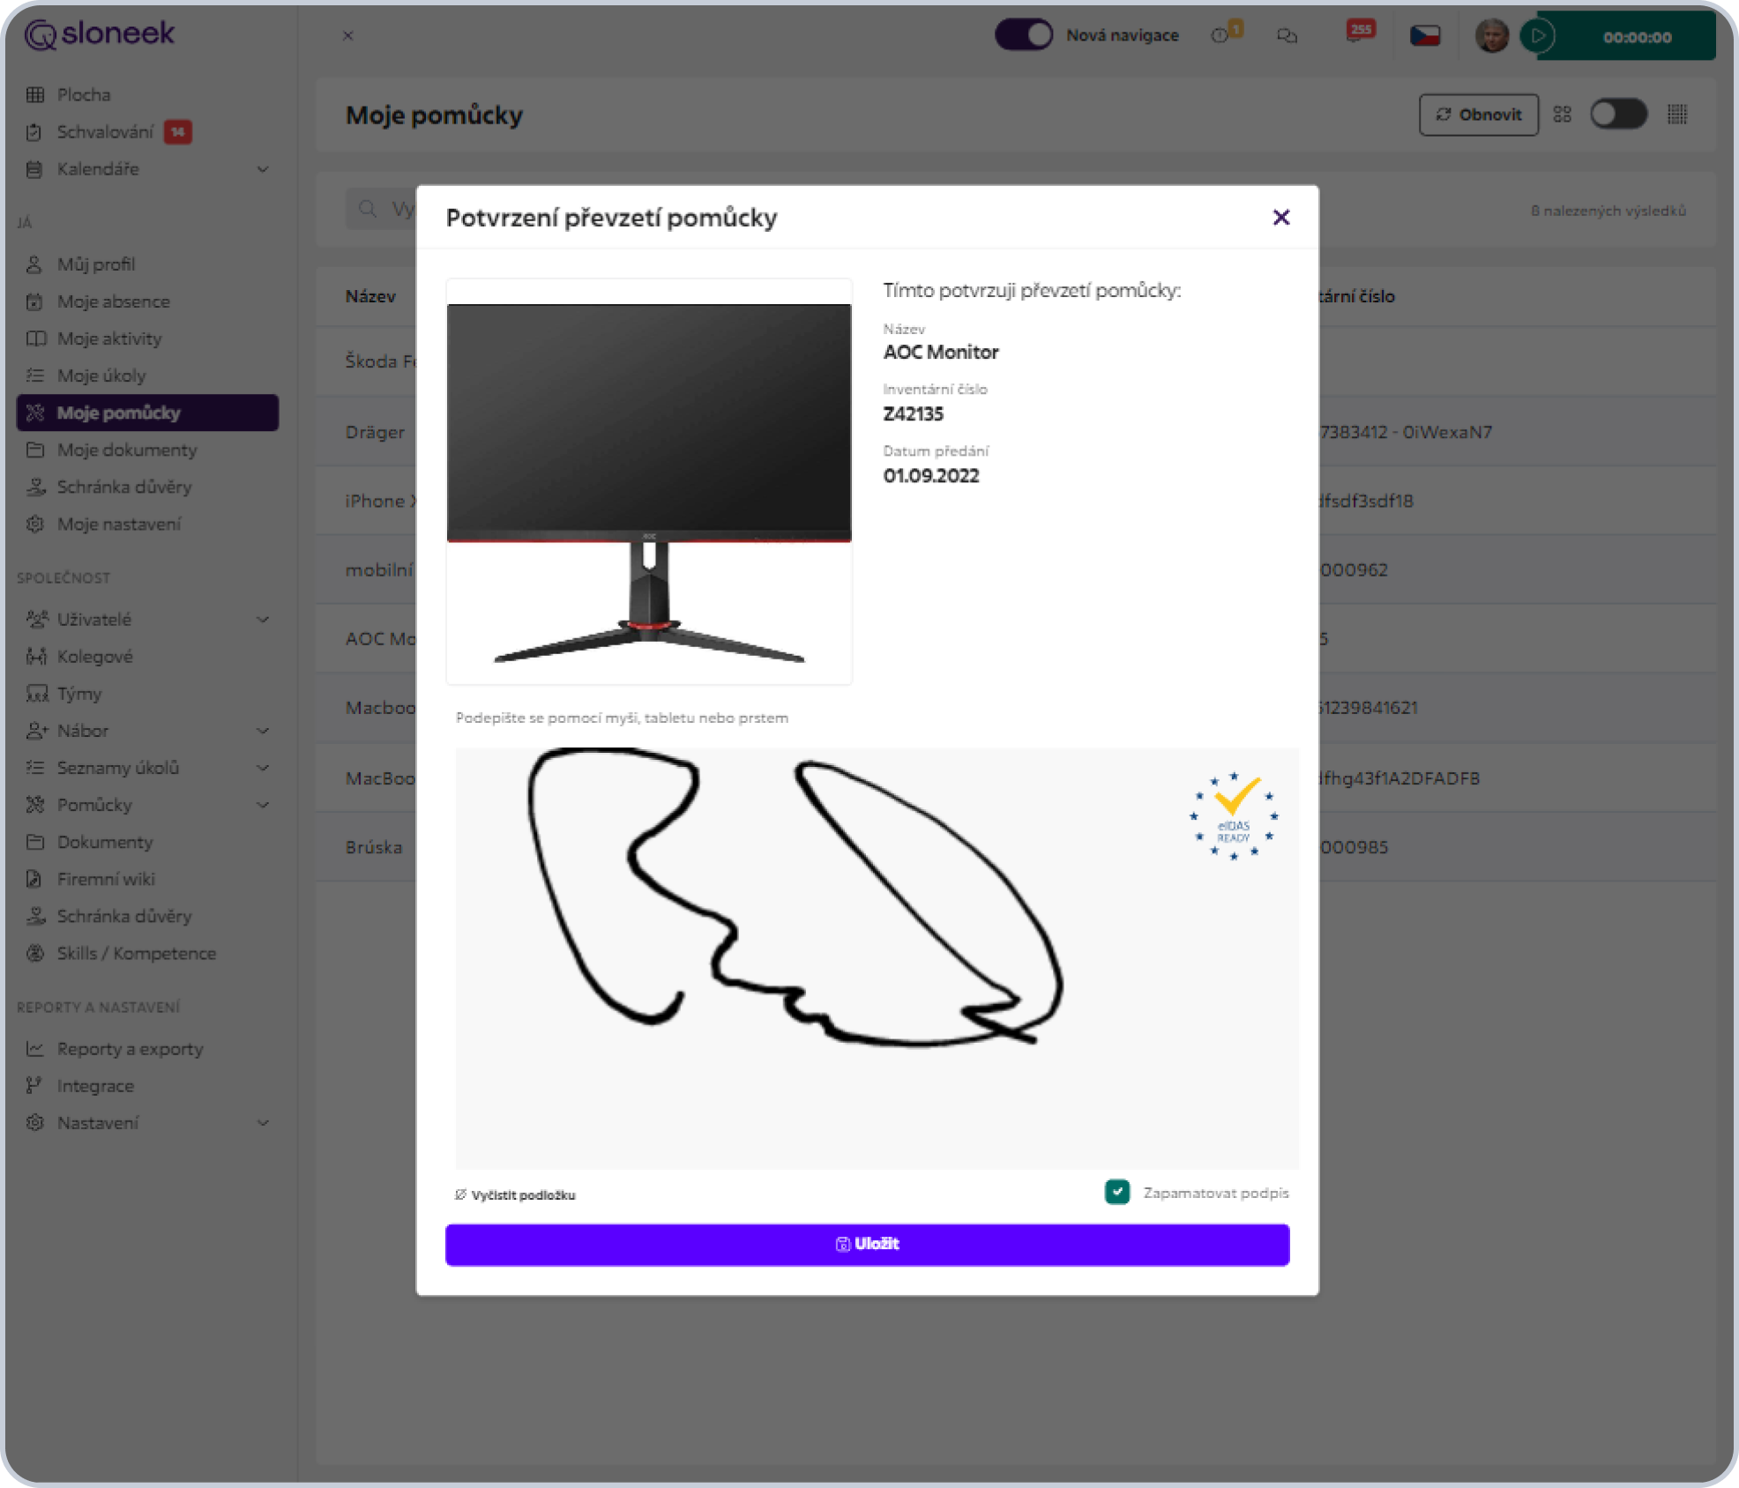Change language using the Czech flag
The height and width of the screenshot is (1488, 1739).
[1425, 36]
